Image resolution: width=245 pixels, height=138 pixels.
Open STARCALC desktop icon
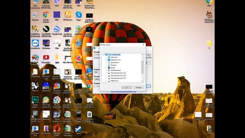tap(46, 87)
